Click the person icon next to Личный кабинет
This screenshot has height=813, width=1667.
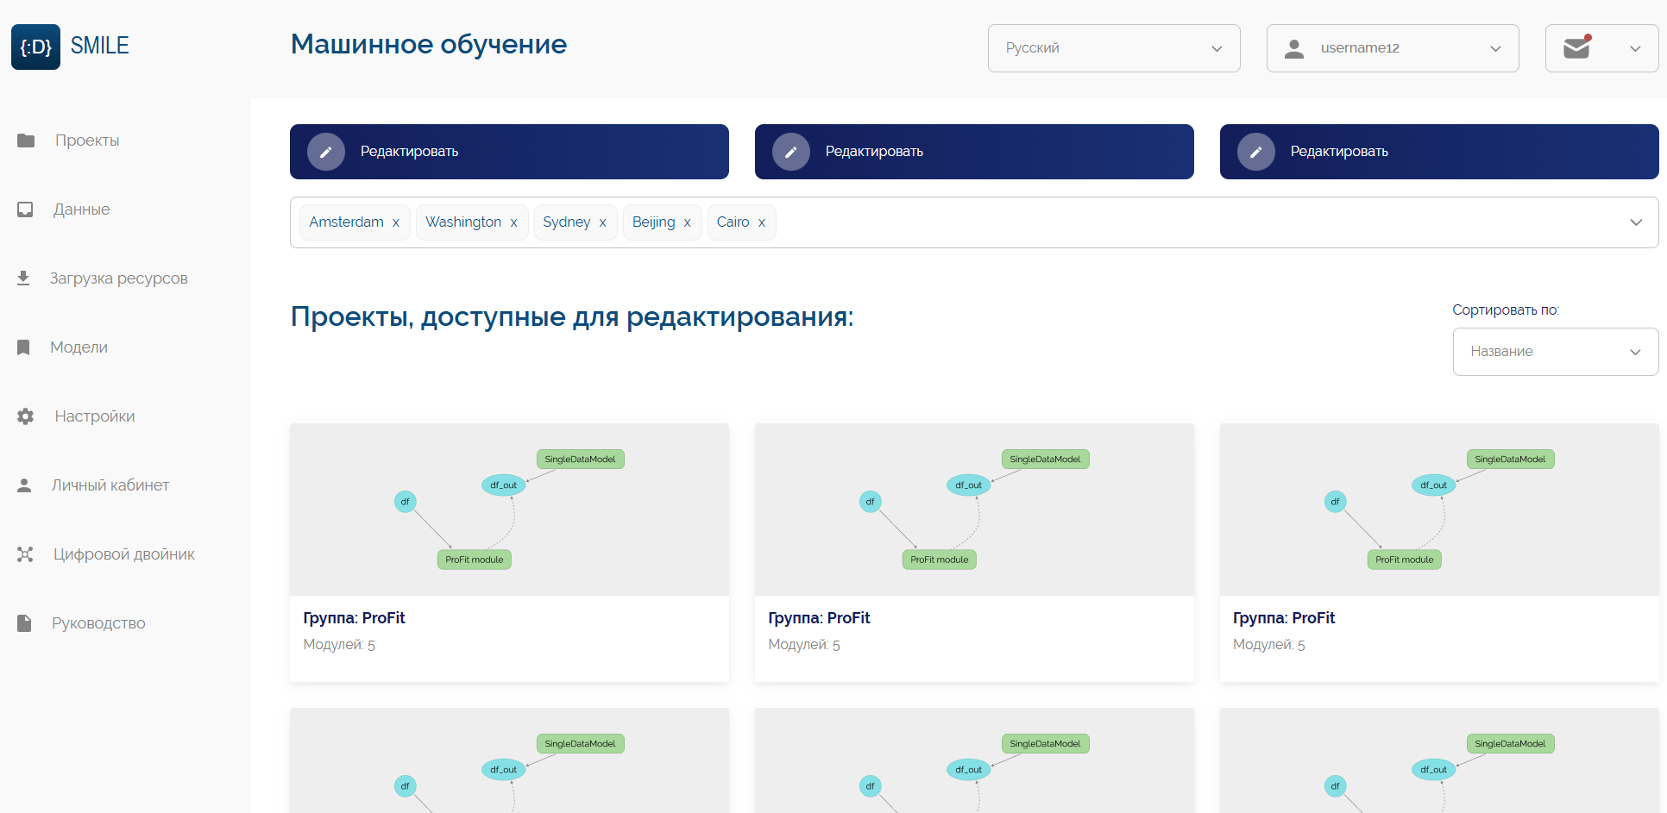pos(24,485)
